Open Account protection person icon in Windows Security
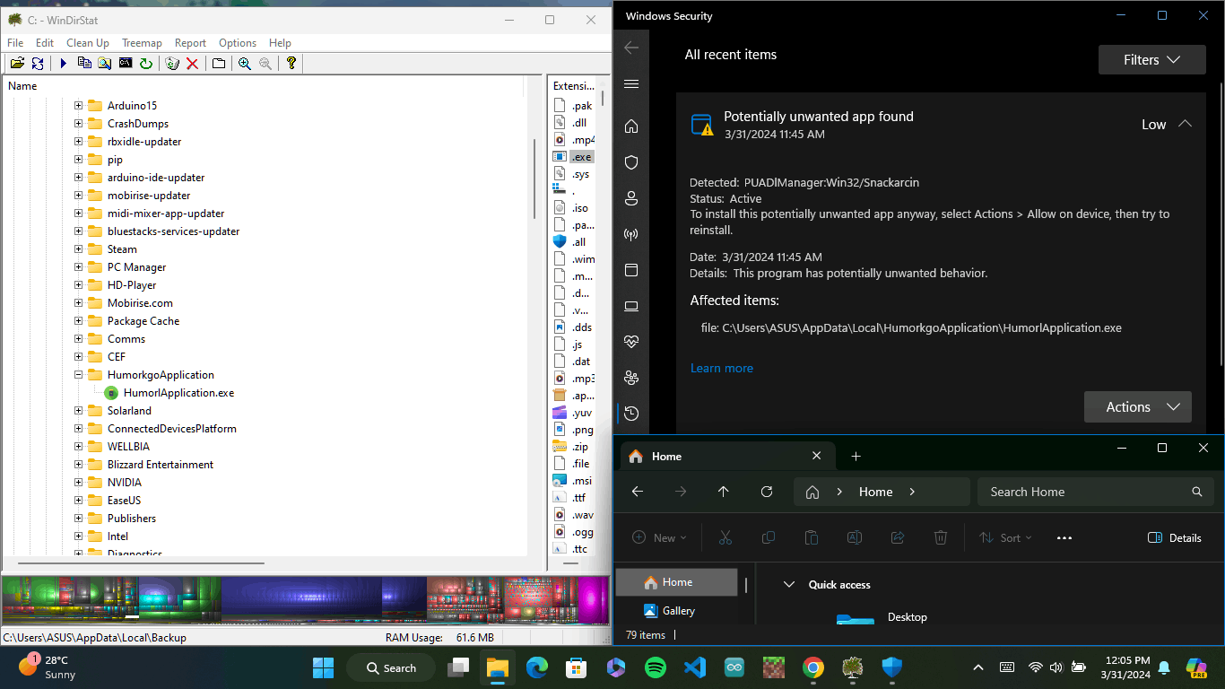1225x689 pixels. coord(631,198)
